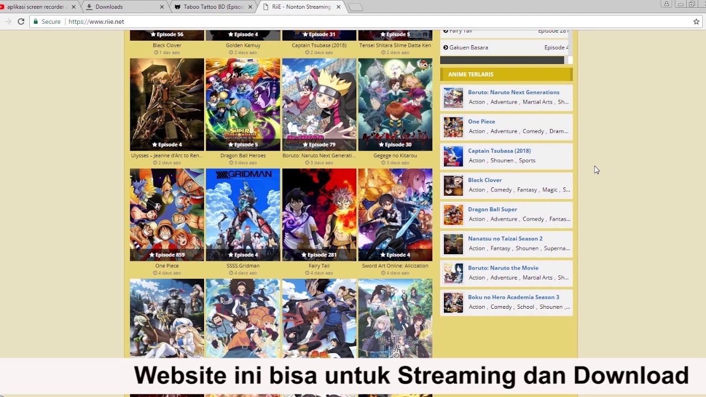The width and height of the screenshot is (706, 397).
Task: Open the Chrome user profile icon
Action: (666, 4)
